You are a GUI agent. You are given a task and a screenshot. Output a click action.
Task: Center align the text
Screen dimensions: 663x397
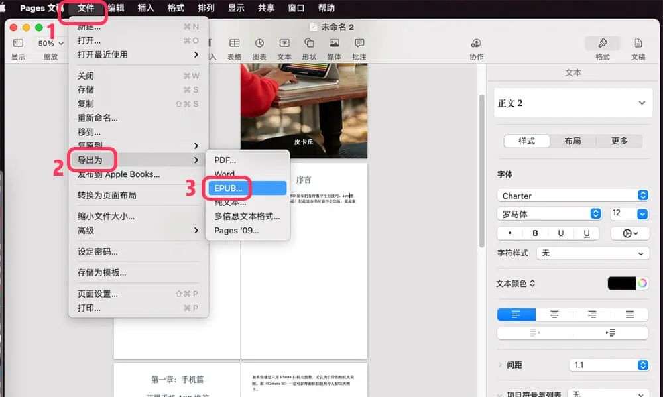[x=554, y=314]
